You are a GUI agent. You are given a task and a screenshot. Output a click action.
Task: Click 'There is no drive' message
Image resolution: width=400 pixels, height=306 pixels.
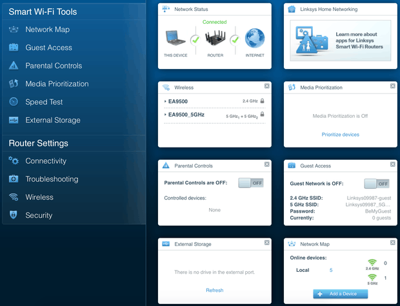click(215, 272)
